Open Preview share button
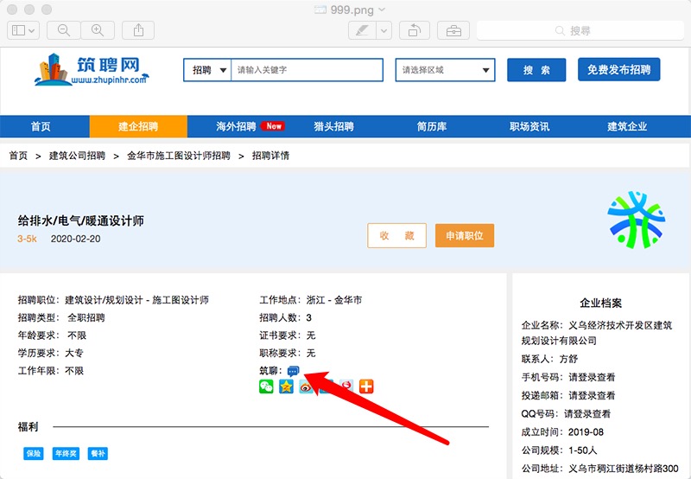 (138, 30)
